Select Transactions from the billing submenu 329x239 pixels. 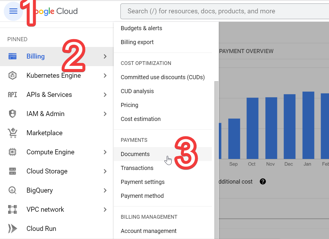pos(137,168)
